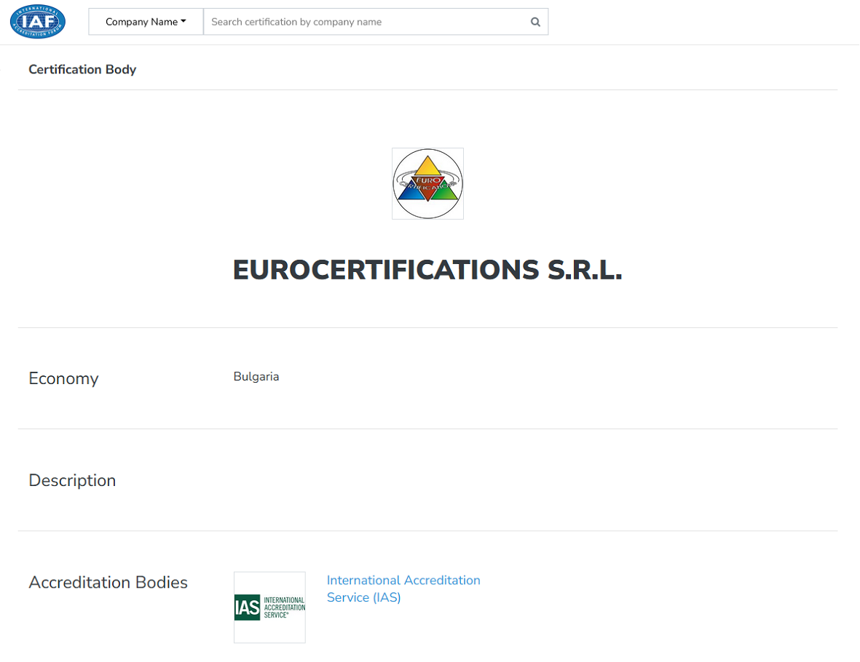Click the IAS accreditation body logo

click(269, 607)
